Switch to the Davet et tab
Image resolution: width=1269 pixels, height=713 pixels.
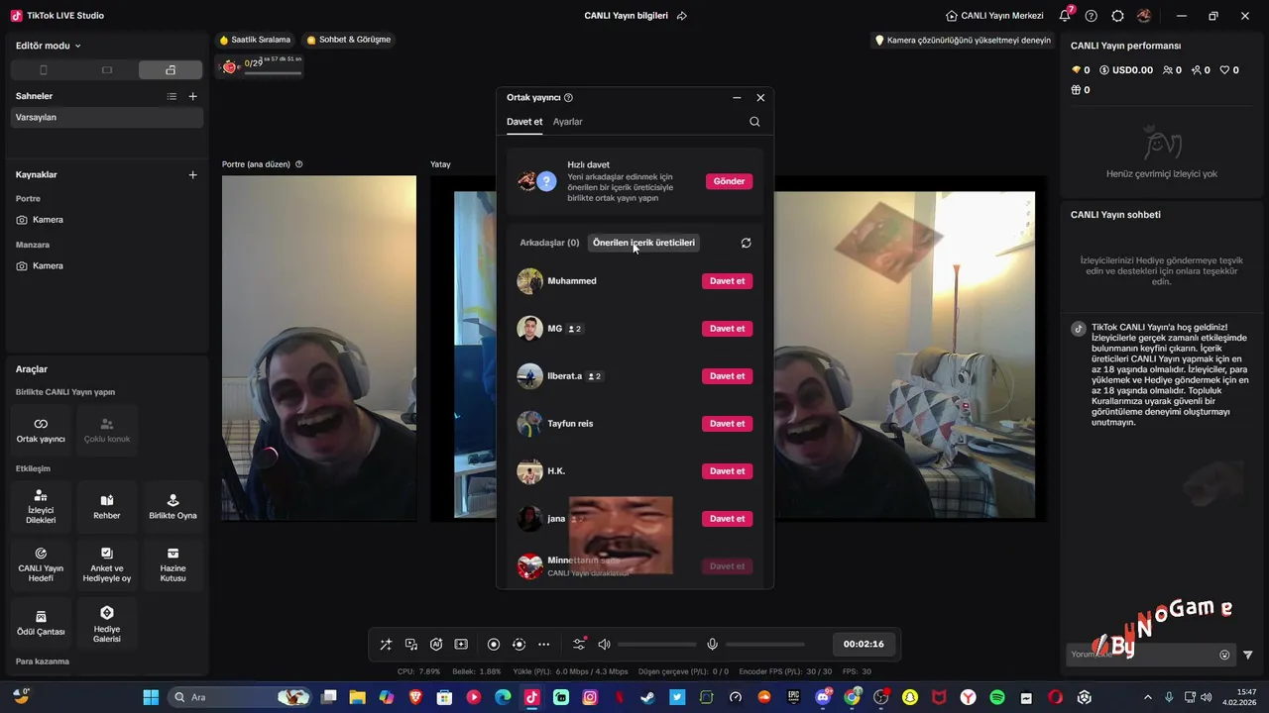(x=524, y=122)
